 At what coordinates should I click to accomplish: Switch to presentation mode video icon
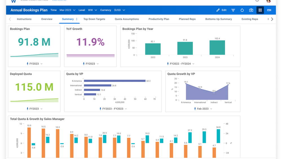[269, 10]
